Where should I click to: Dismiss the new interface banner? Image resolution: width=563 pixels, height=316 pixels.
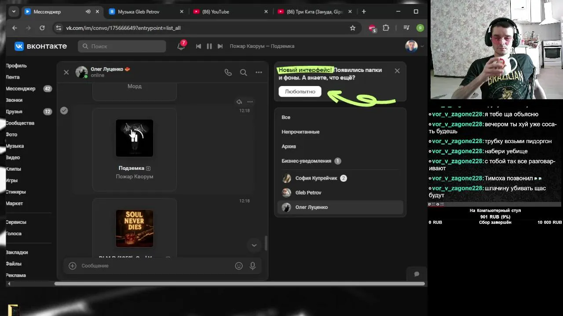397,71
